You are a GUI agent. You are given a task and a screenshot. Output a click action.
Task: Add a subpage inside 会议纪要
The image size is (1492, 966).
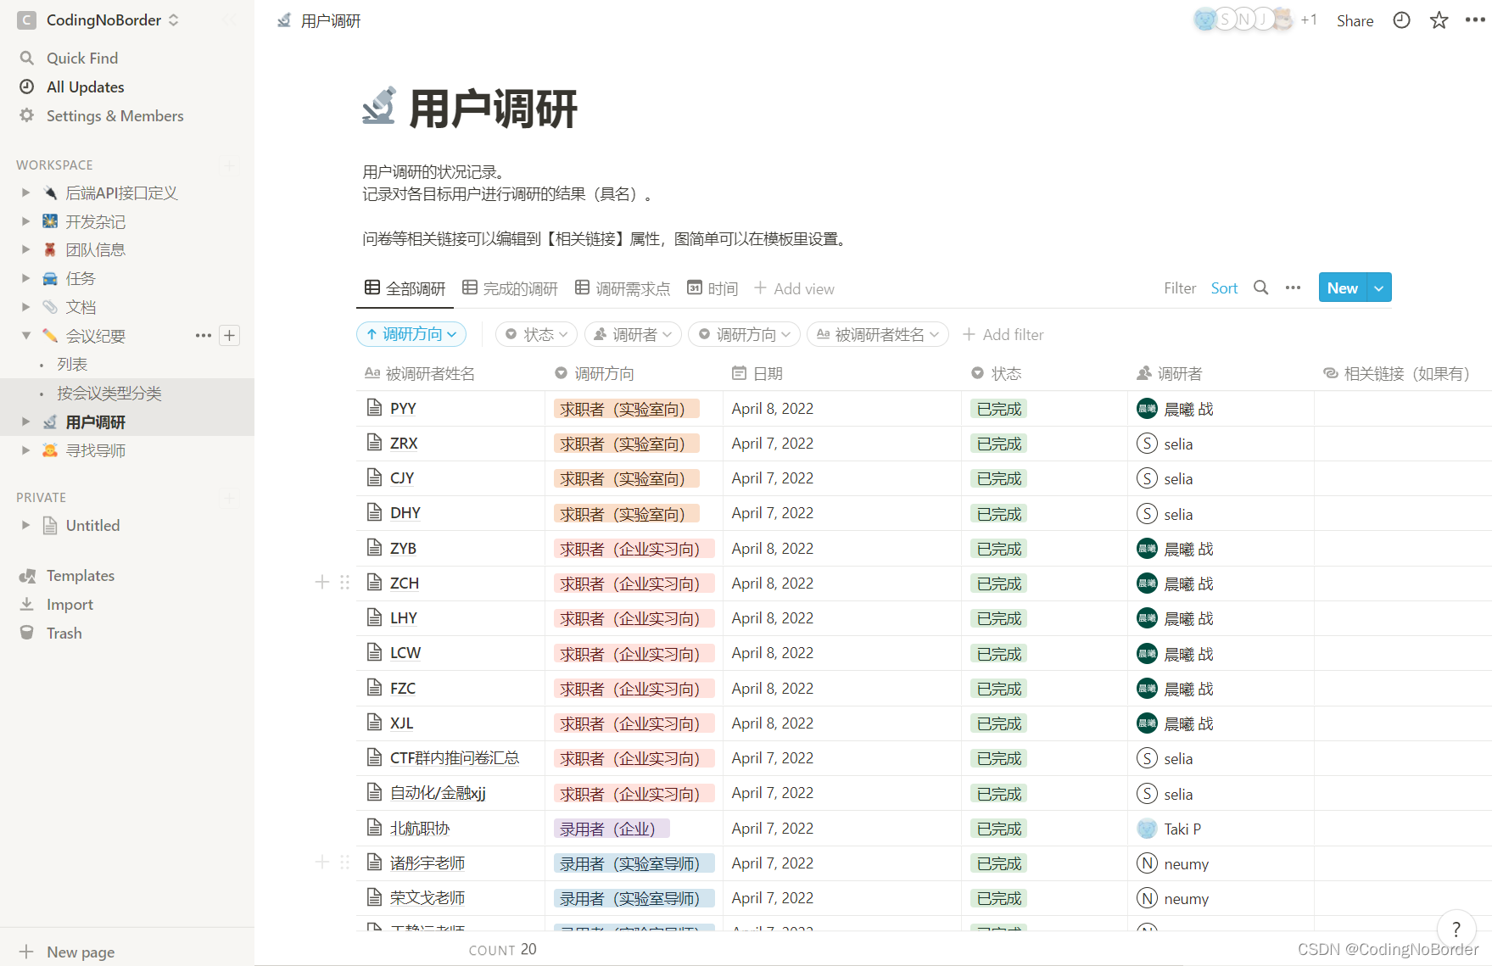coord(229,335)
